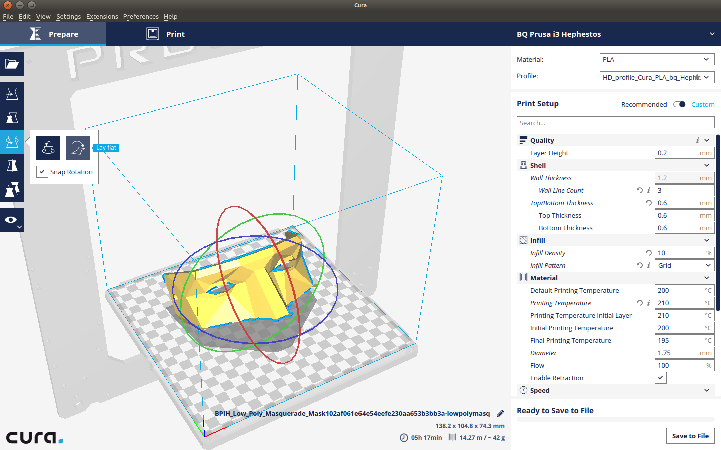Open the Material PLA dropdown
Viewport: 721px width, 450px height.
[657, 59]
